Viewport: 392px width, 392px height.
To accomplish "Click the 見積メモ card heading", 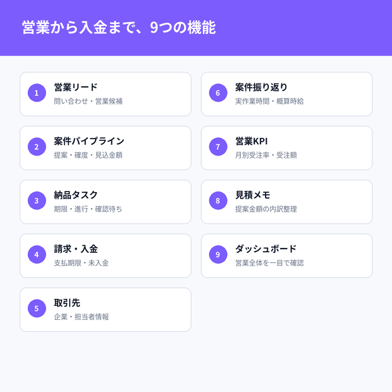I will click(252, 195).
